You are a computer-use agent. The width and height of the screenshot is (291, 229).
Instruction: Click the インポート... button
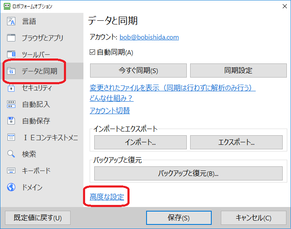(140, 142)
